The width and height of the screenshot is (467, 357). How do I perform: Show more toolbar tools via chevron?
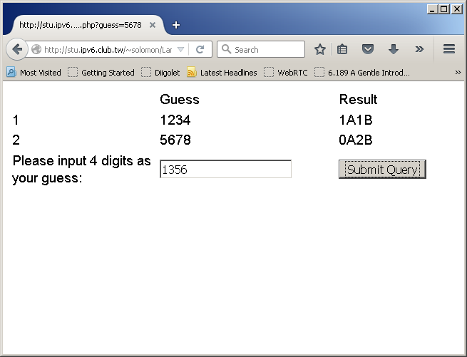tap(419, 49)
